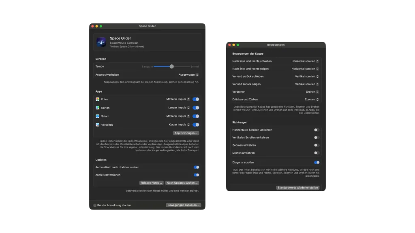Open the Ansprechverhalten Ausgewogen dropdown
415x233 pixels.
click(188, 75)
